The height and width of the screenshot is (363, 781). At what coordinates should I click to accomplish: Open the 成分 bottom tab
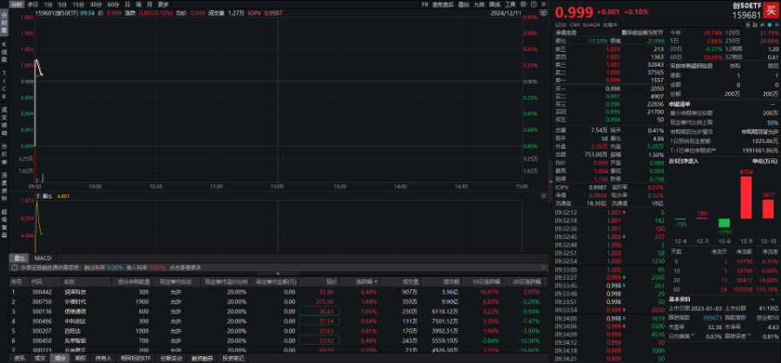(60, 358)
